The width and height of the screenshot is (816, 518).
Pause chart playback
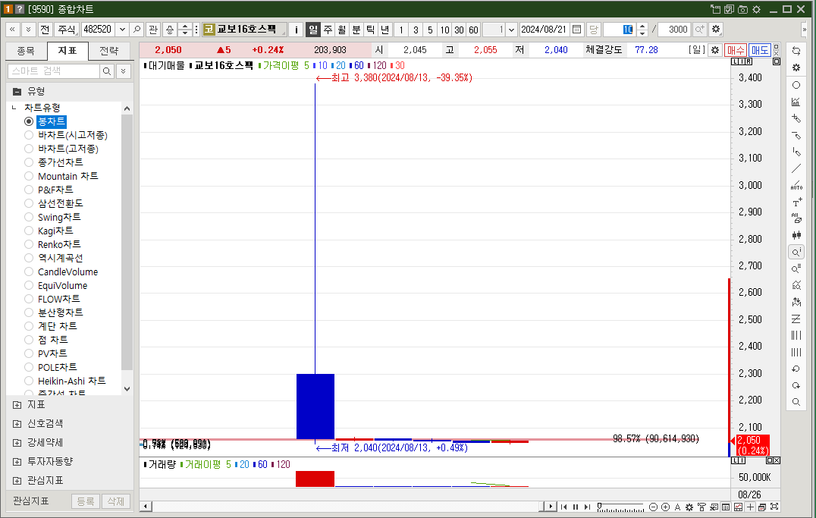(576, 507)
